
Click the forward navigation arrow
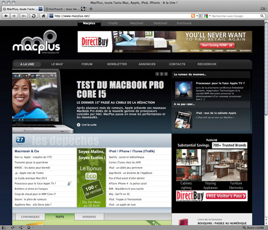click(14, 16)
